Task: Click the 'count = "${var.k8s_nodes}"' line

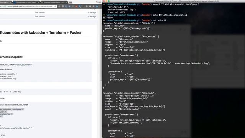Action: coord(123,109)
